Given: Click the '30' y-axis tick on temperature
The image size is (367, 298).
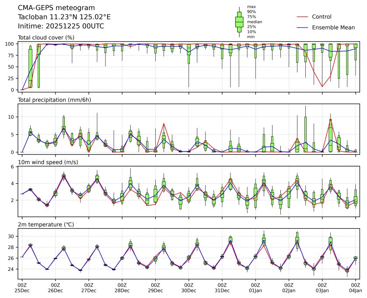Looking at the screenshot, I should (13, 237).
